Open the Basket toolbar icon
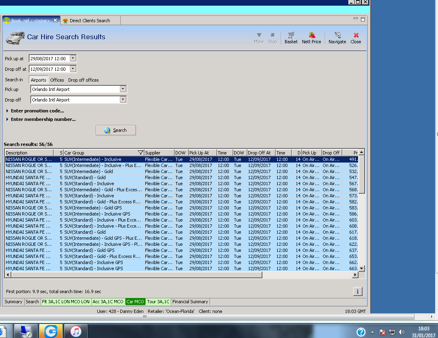438x338 pixels. 291,38
